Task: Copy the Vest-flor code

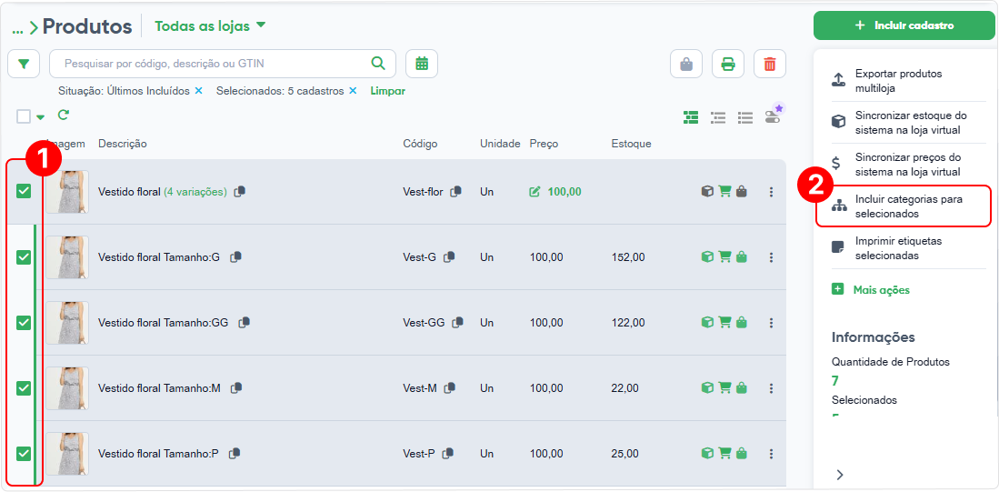Action: point(455,191)
